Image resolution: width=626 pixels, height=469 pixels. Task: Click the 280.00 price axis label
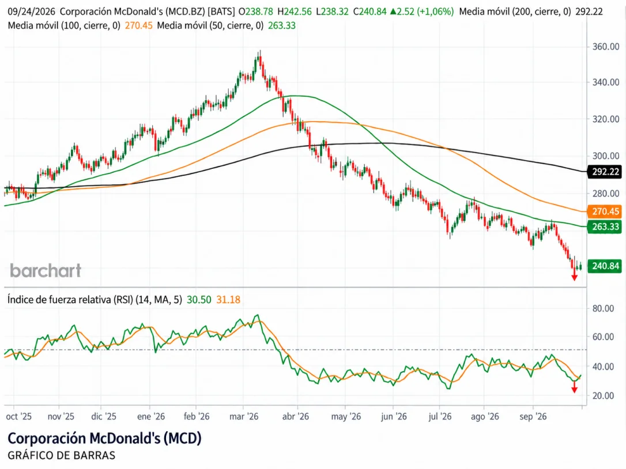tap(606, 194)
